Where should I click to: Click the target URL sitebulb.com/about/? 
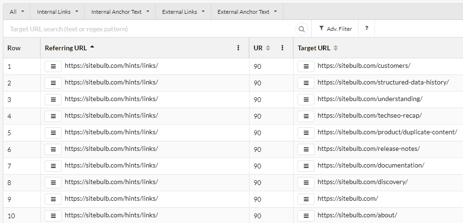pos(357,215)
